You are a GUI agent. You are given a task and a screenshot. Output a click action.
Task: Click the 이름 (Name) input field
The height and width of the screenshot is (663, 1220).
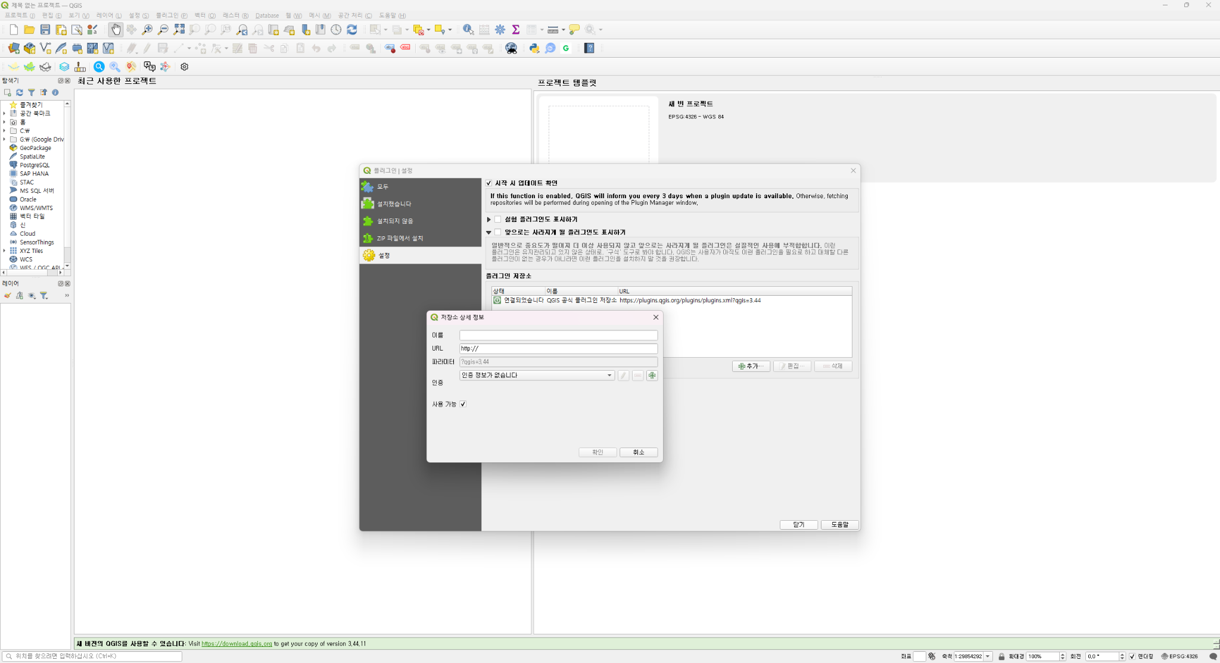click(x=558, y=335)
